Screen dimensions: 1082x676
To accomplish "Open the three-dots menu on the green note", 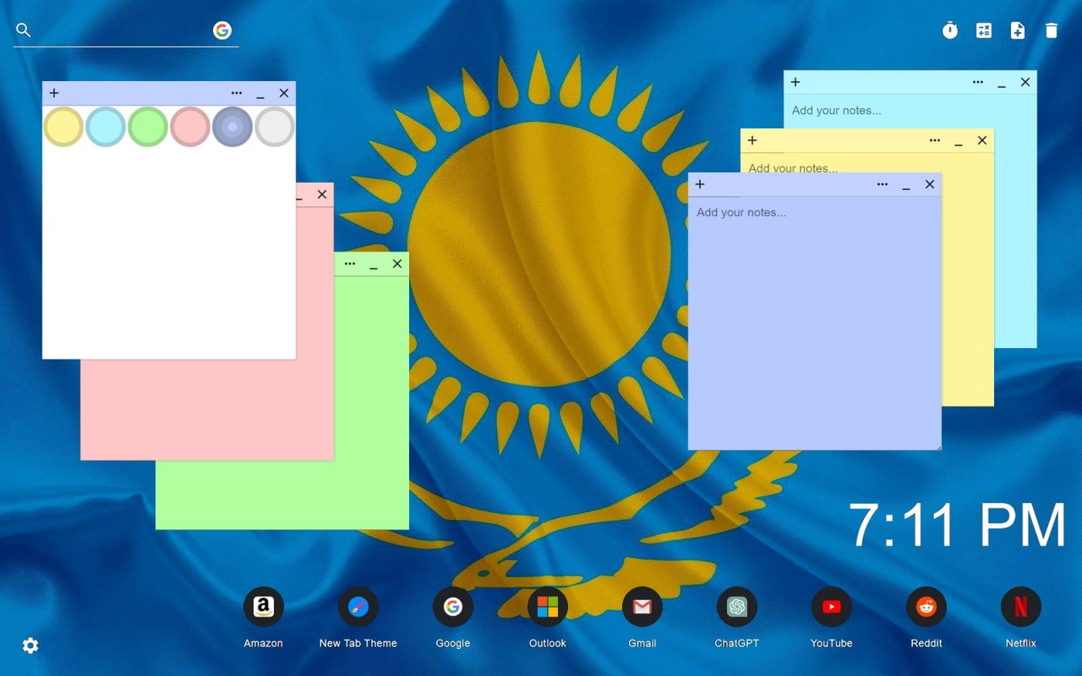I will coord(350,264).
